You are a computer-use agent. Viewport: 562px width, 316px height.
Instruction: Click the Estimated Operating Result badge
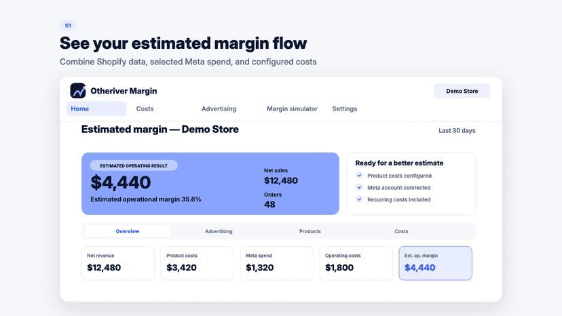(x=134, y=165)
